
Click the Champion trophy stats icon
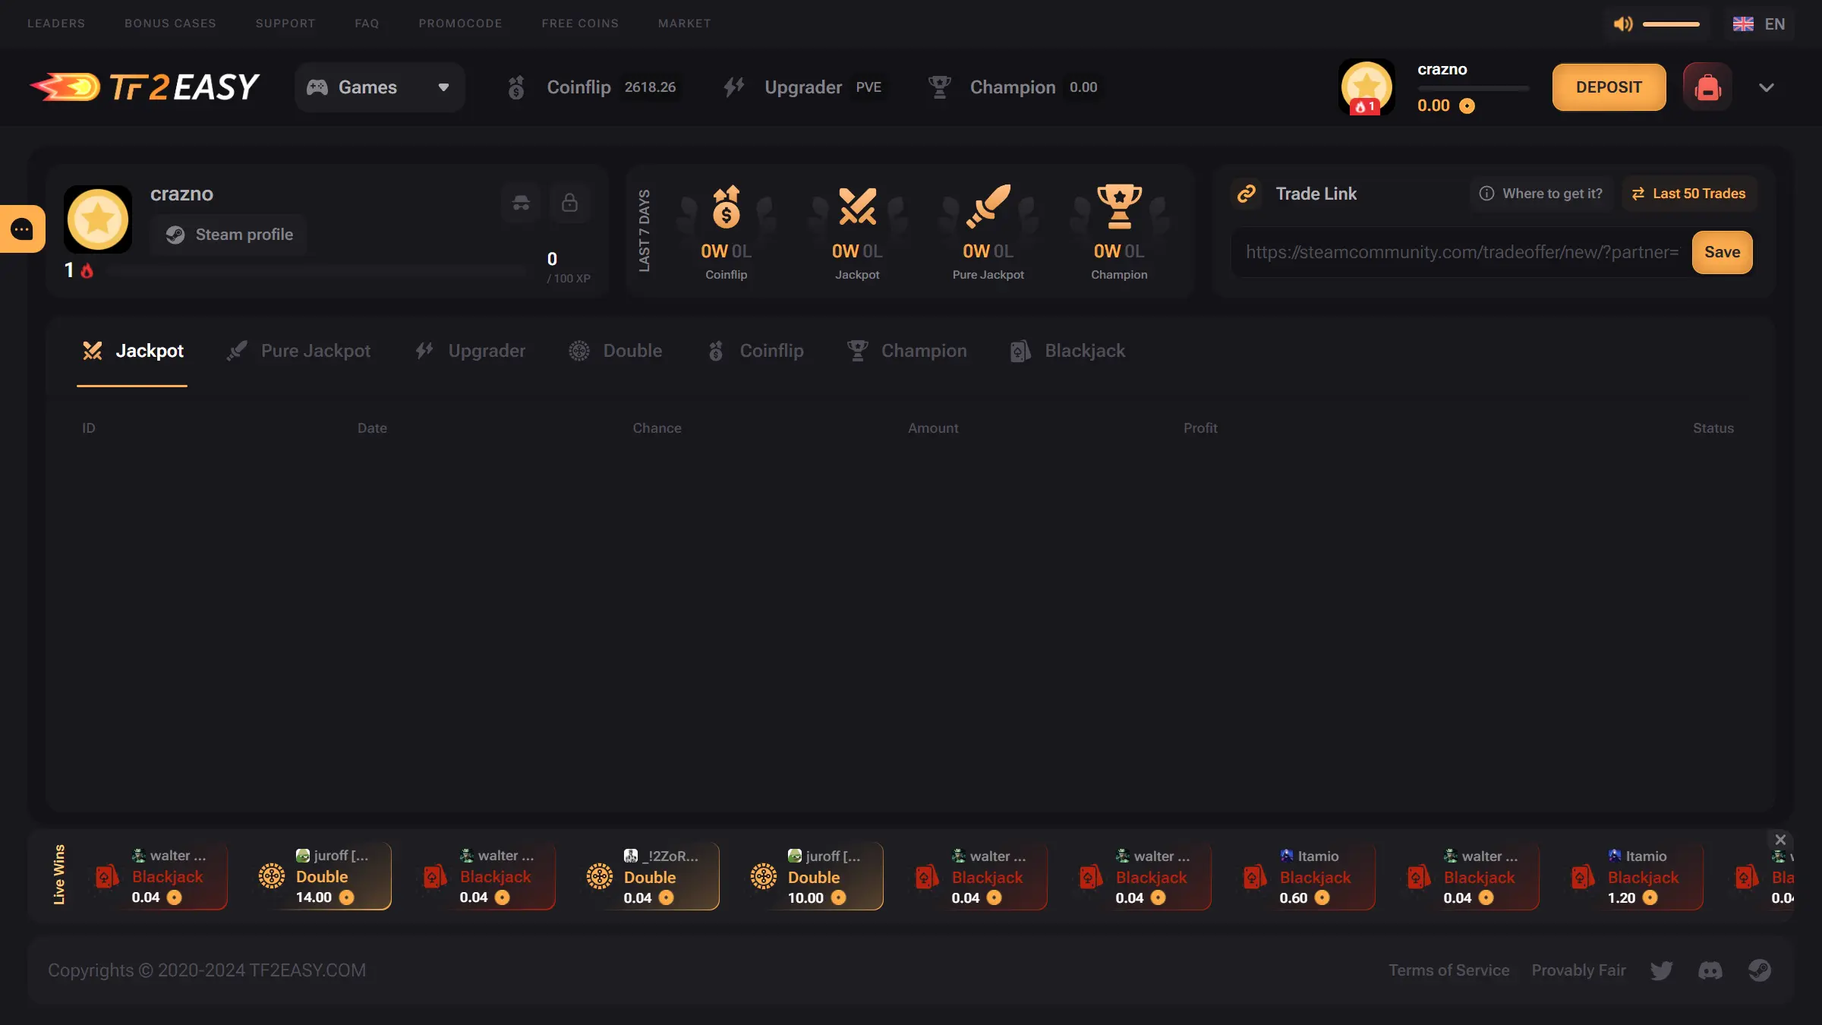[1119, 207]
